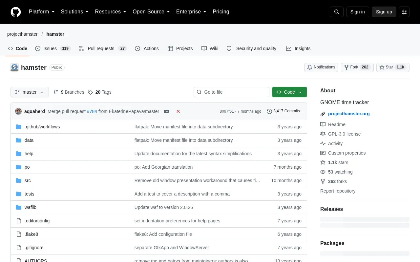Click the projecthamster owner link
420x262 pixels.
click(23, 34)
